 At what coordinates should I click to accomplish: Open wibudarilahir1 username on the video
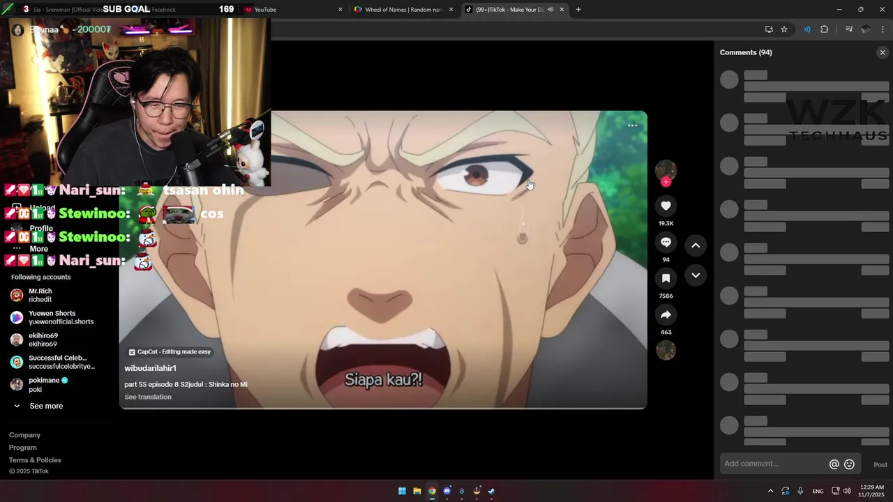(150, 368)
